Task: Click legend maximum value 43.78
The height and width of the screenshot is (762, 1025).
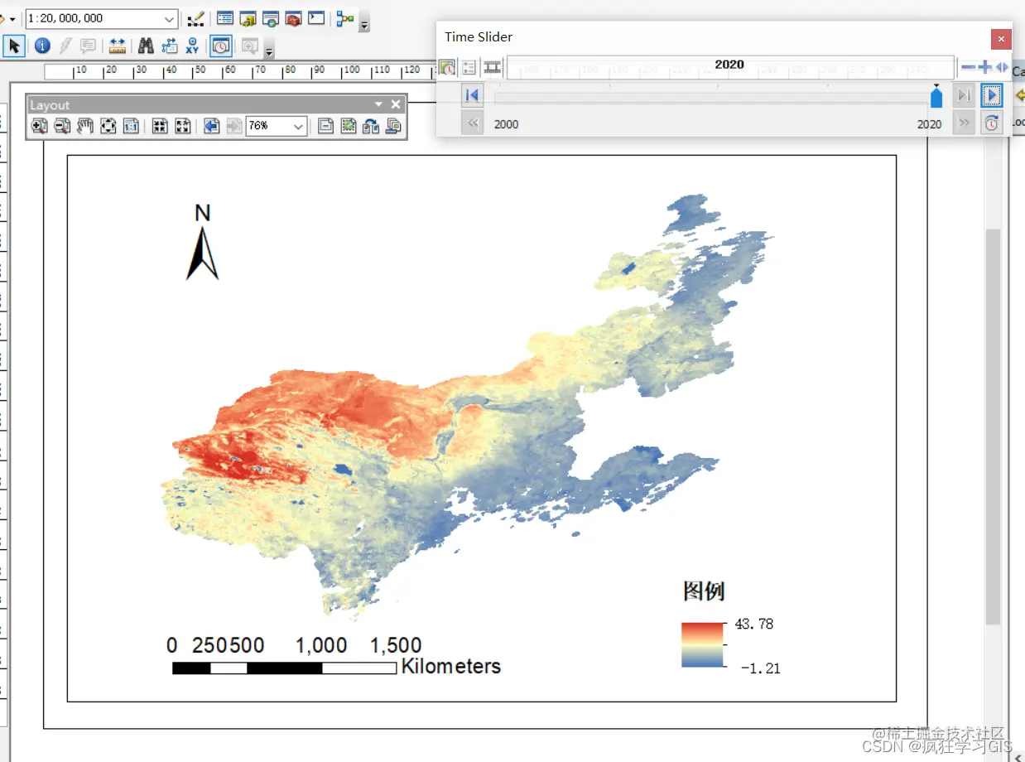Action: click(x=754, y=624)
